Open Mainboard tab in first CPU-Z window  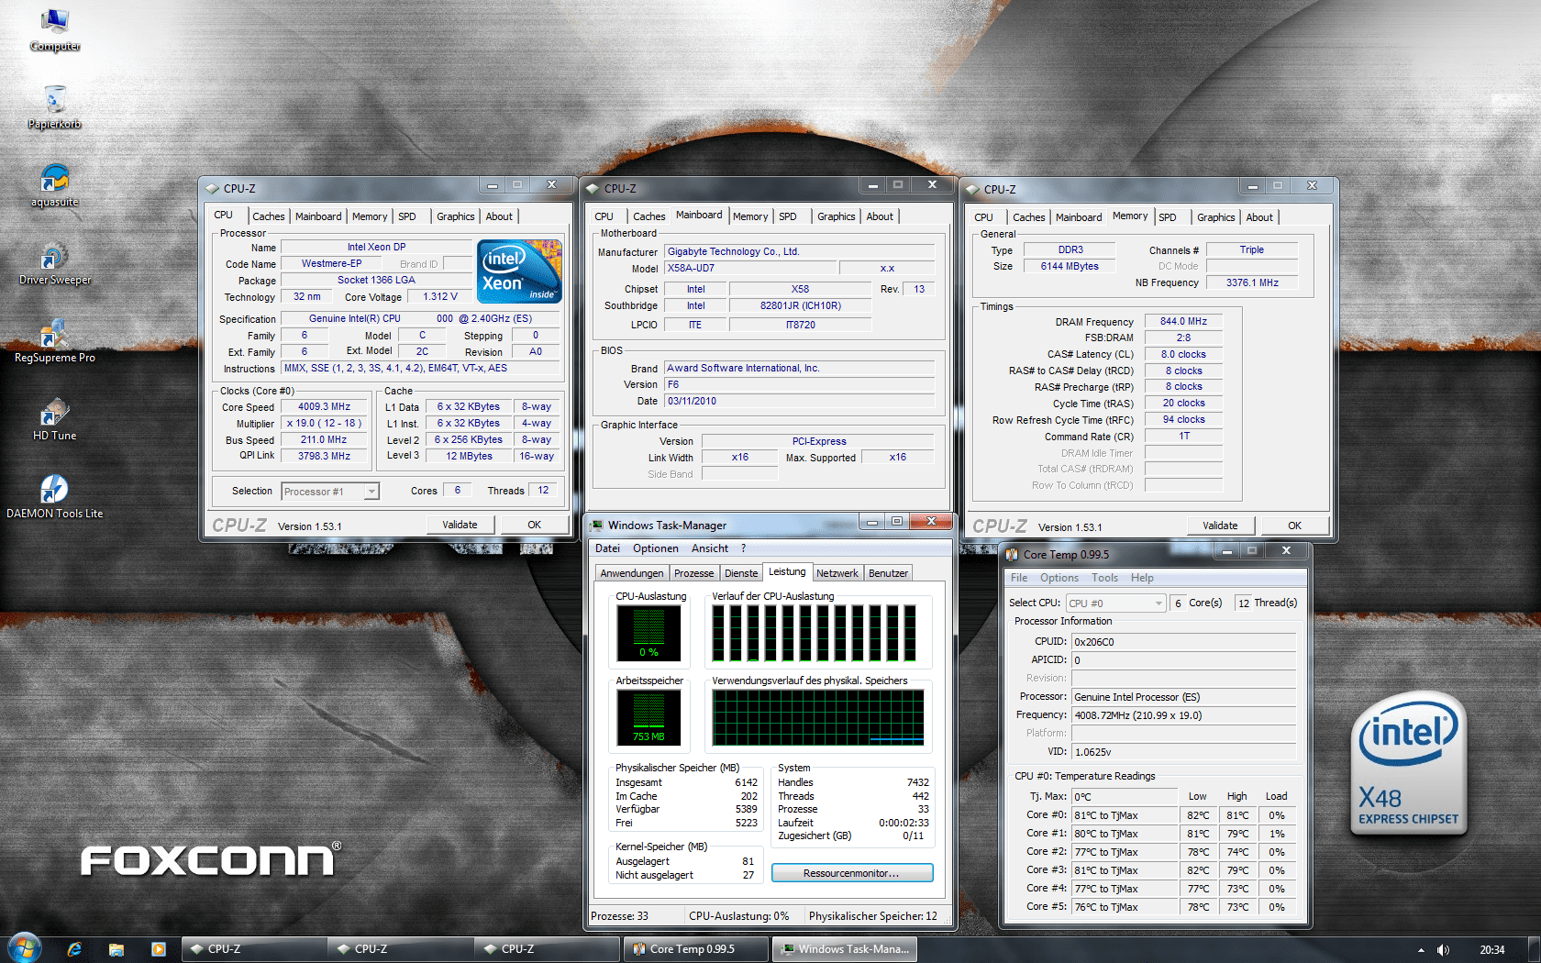(x=318, y=216)
